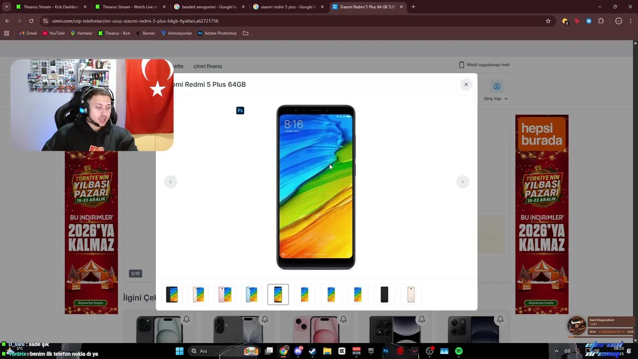Close the beaded amugurimi tab

tap(243, 7)
